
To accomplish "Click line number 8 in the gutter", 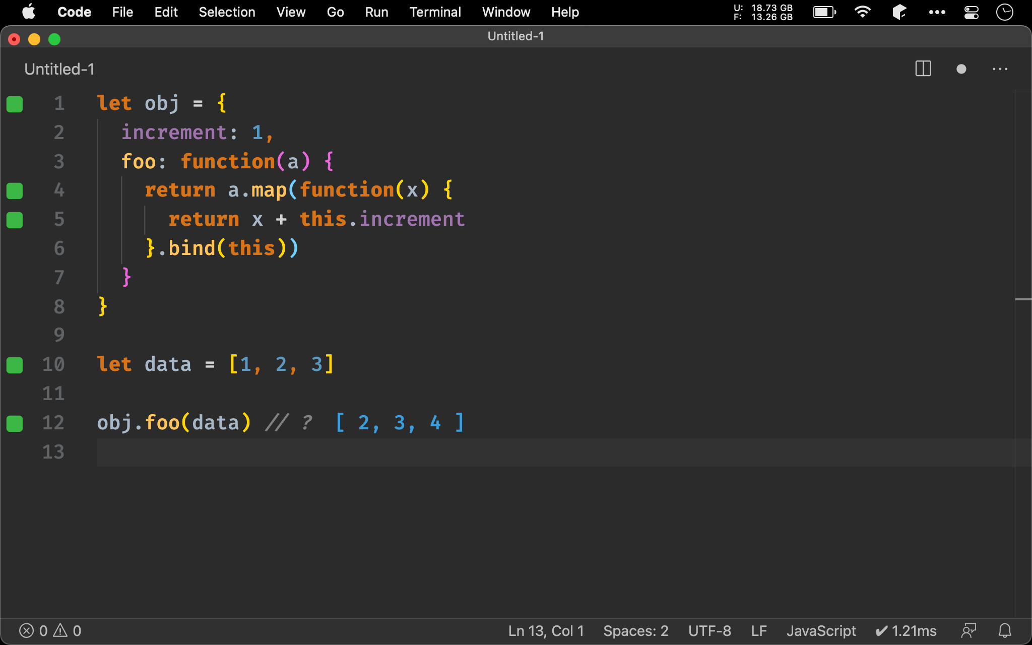I will point(59,307).
